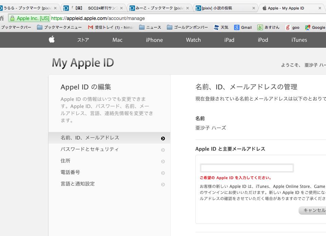Open the ゴールデンボンバー bookmark folder

187,27
